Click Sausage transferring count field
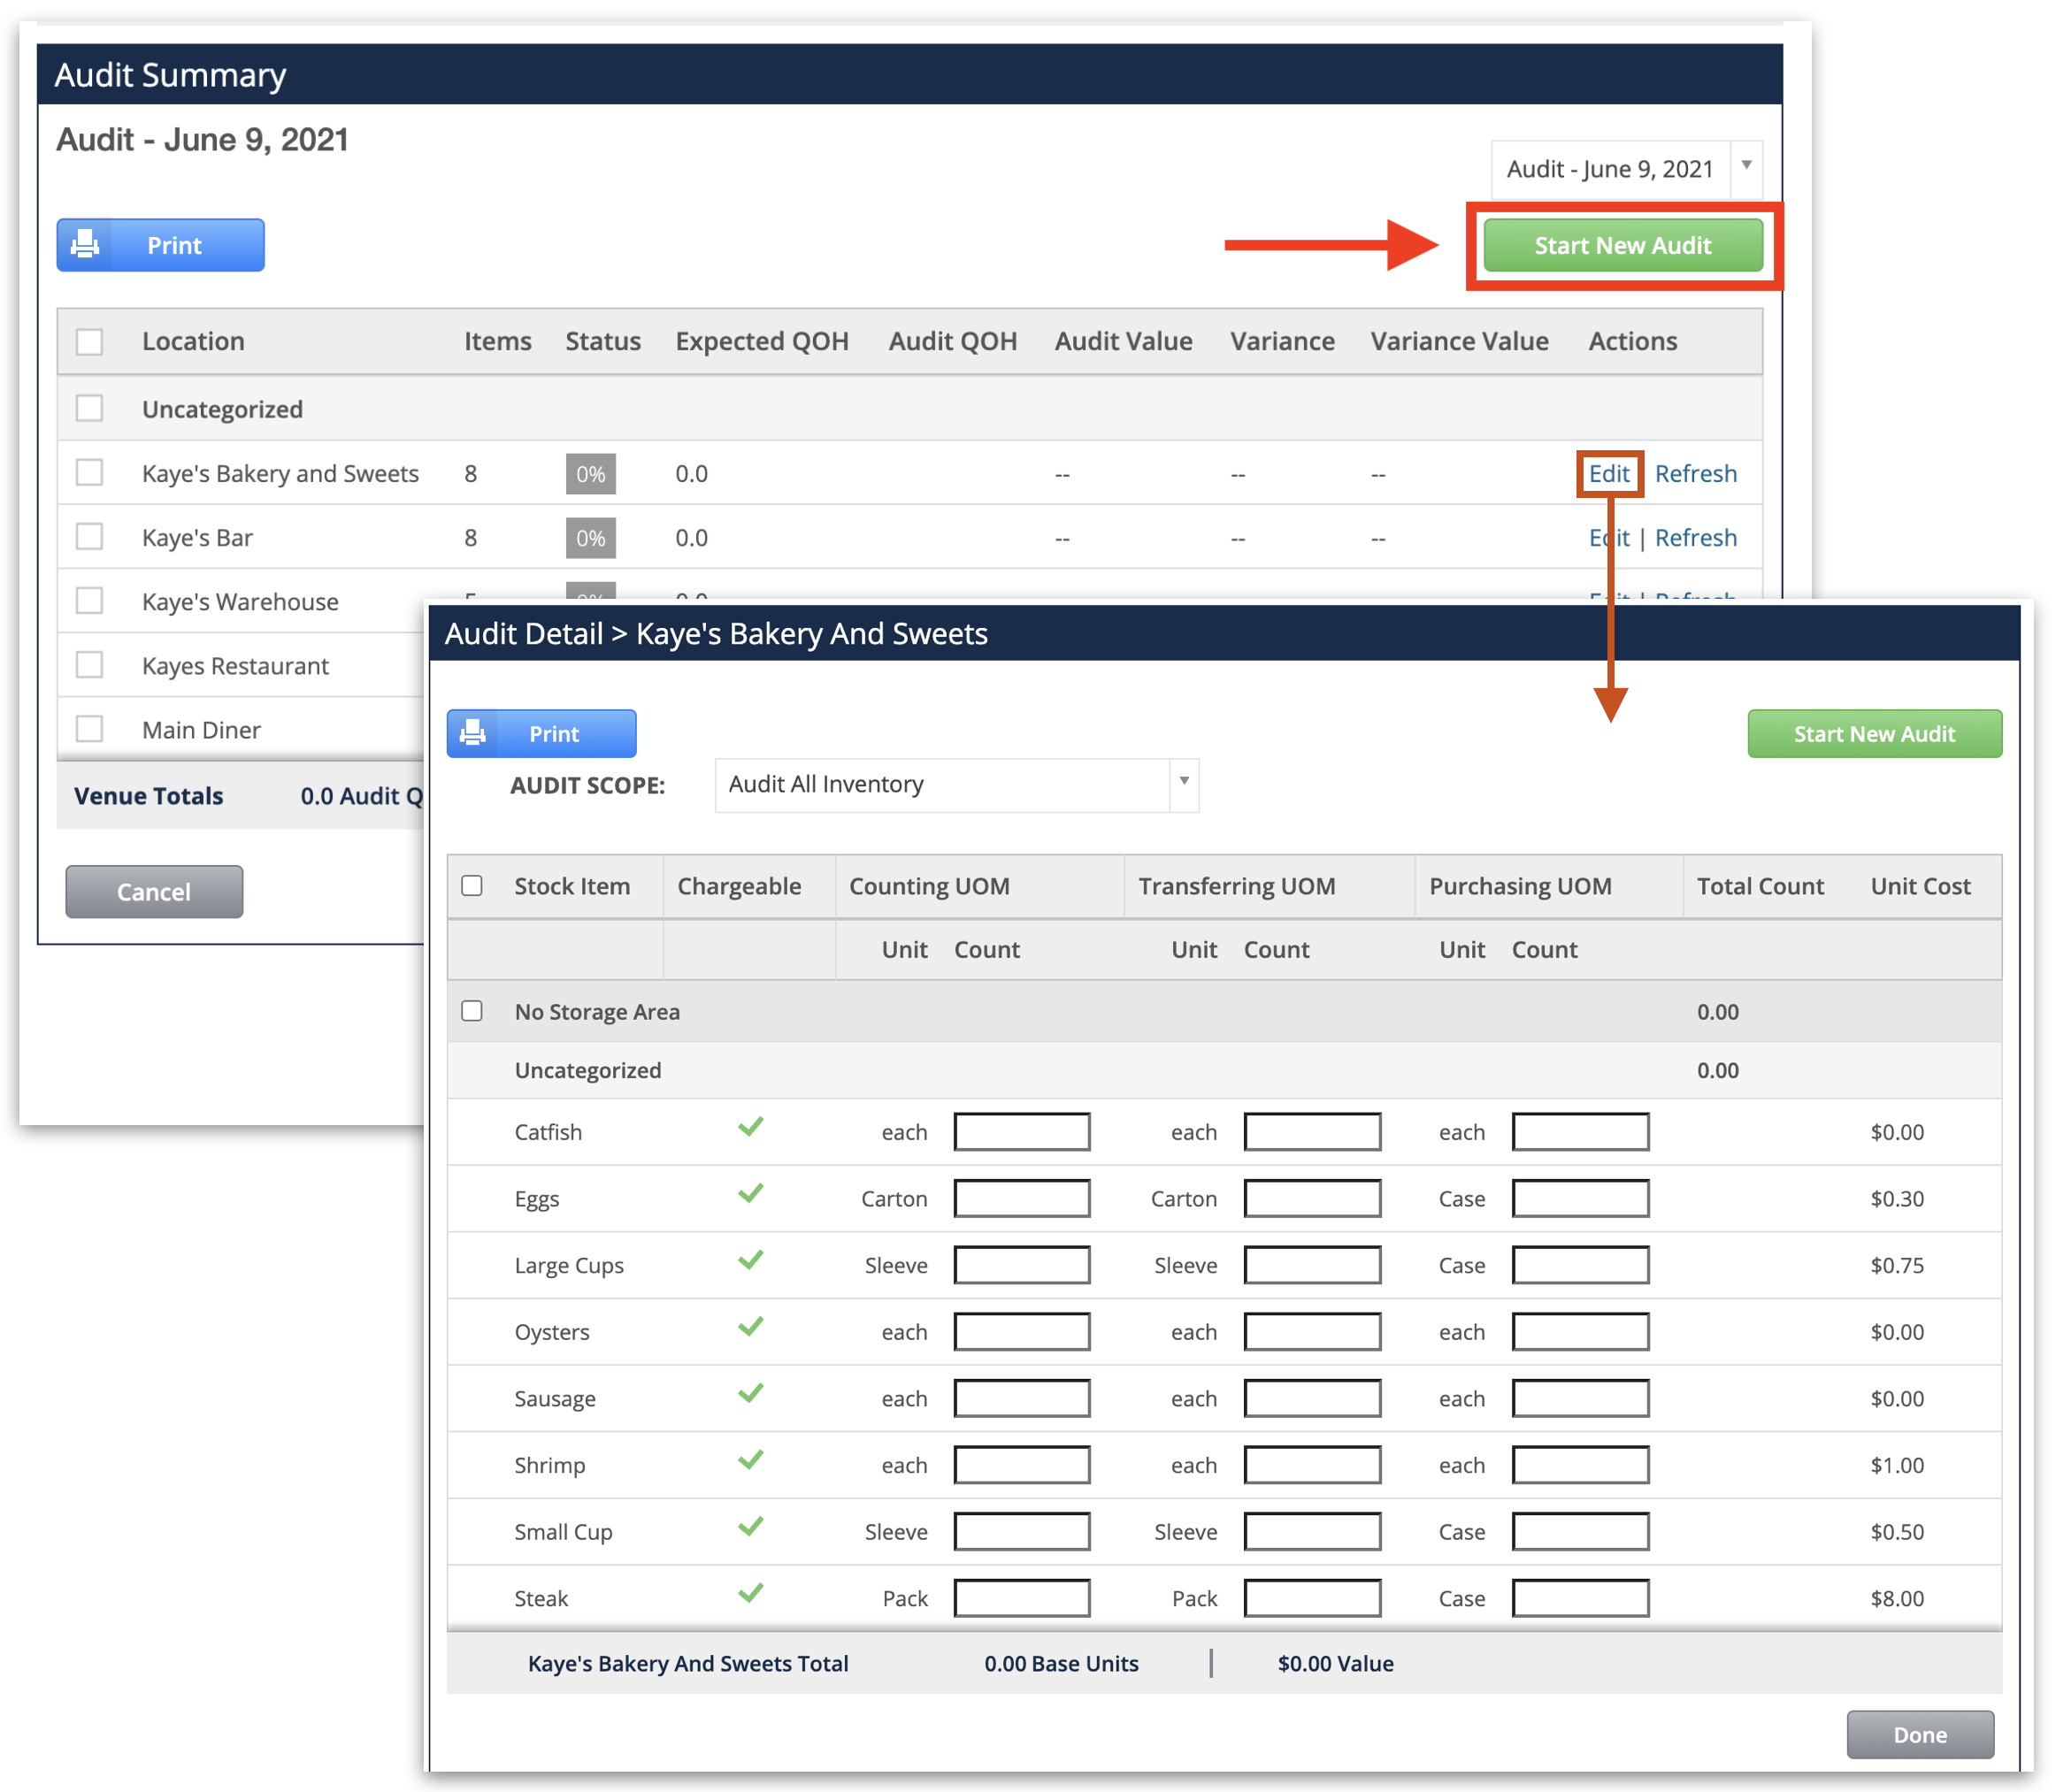2056x1792 pixels. click(x=1312, y=1398)
